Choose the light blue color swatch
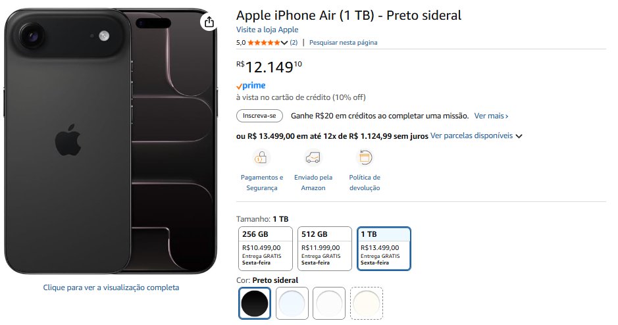618x325 pixels. 292,303
